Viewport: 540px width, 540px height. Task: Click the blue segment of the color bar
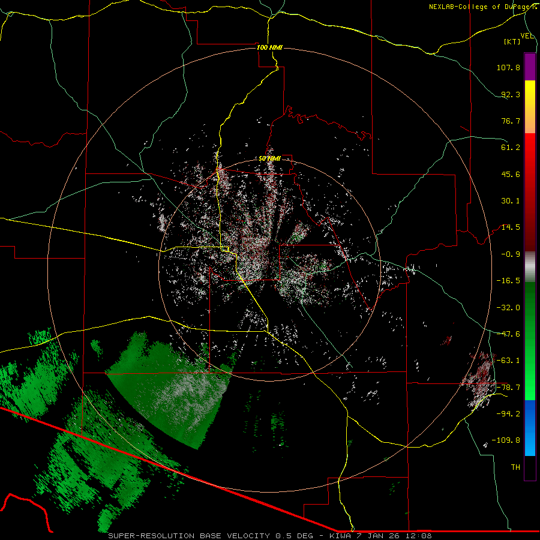pyautogui.click(x=530, y=428)
